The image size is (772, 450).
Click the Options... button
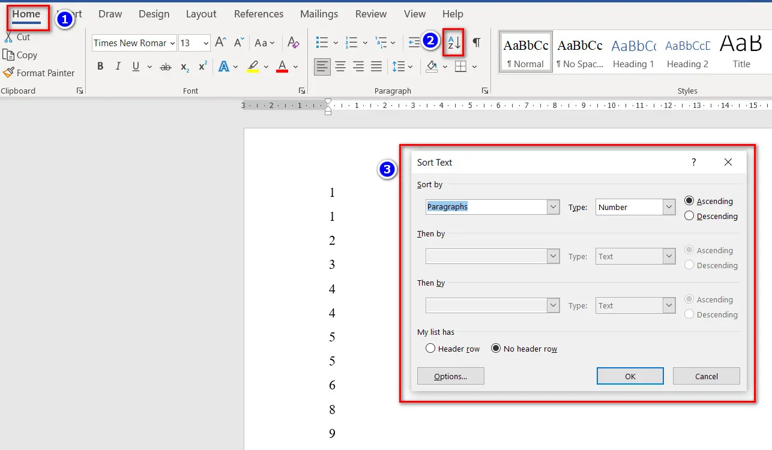[450, 376]
